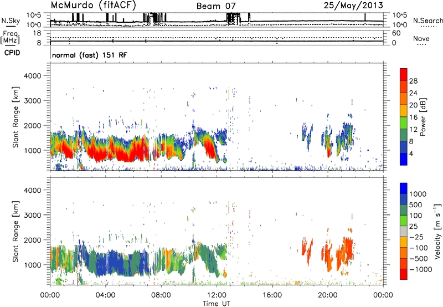
Task: Click the '24' label on Power color bar
Action: click(x=413, y=93)
